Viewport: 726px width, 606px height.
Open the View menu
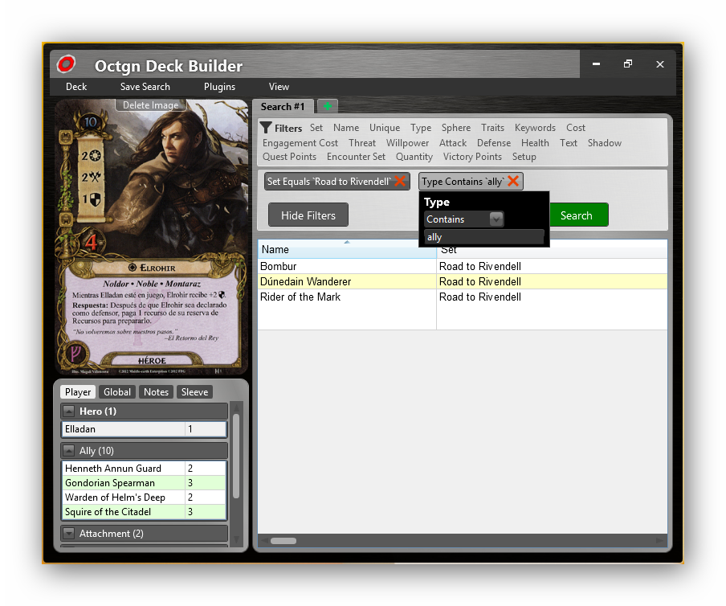(x=279, y=87)
